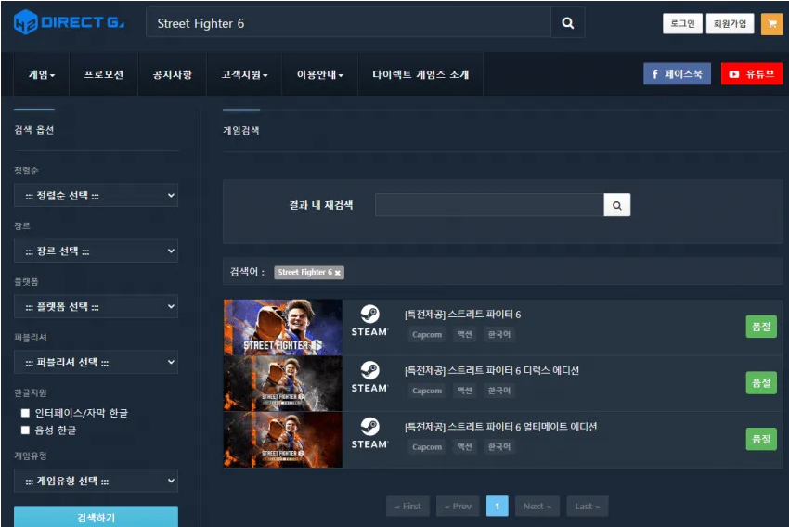Expand the 게임 menu
789x527 pixels.
[41, 74]
